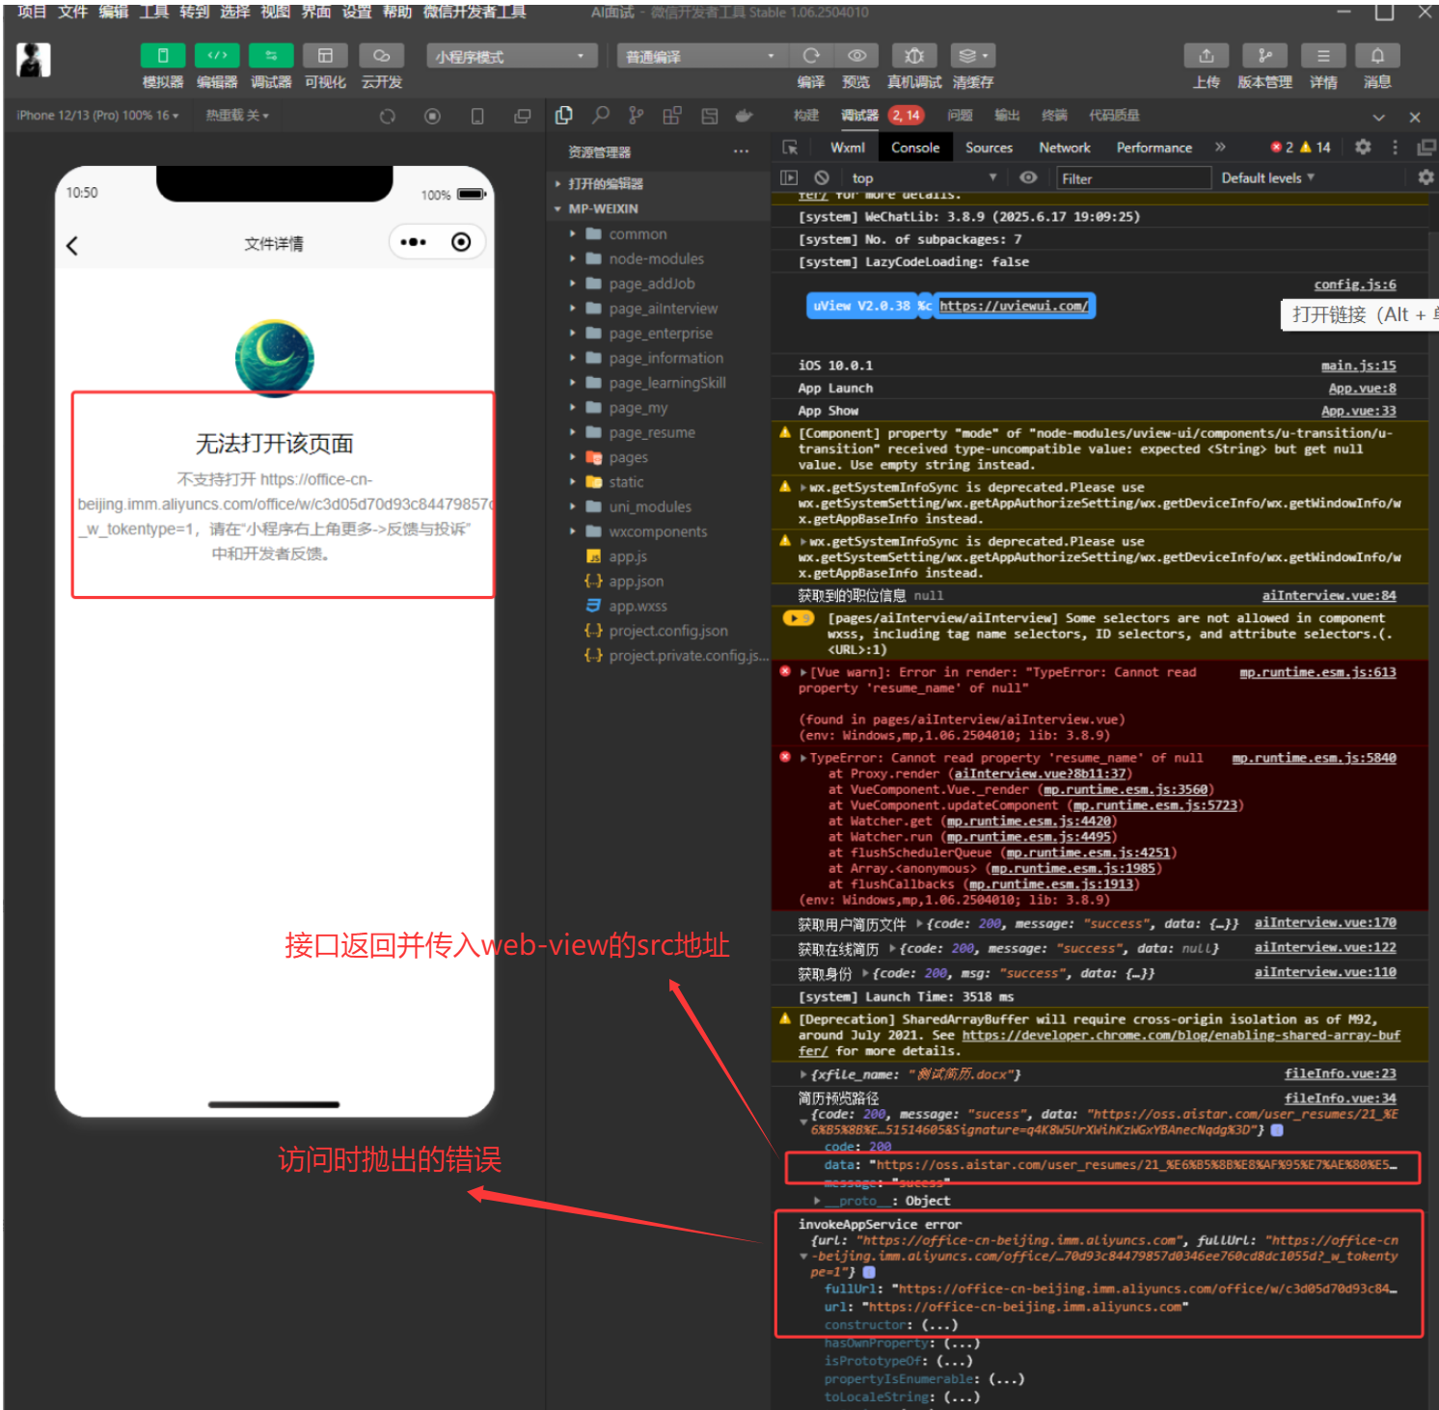Click the 清缓存 clear cache icon
1439x1410 pixels.
tap(972, 56)
